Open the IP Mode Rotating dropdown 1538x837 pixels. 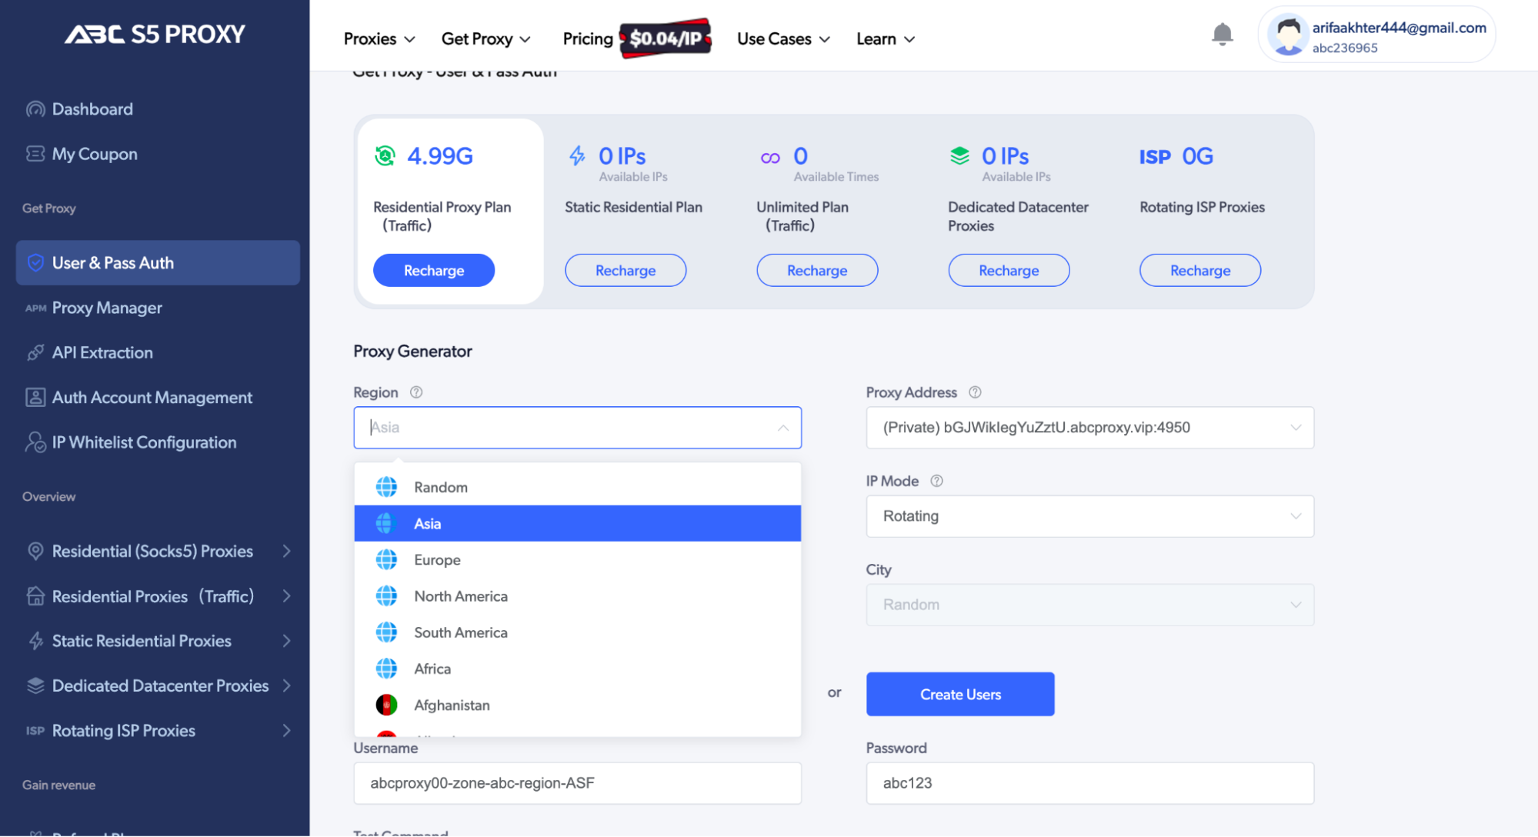(x=1089, y=516)
